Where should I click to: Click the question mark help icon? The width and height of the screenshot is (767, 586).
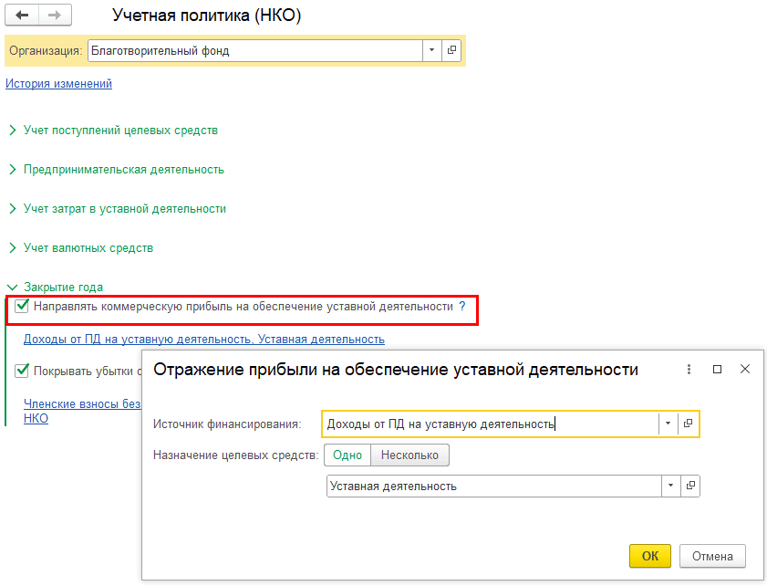pos(462,308)
